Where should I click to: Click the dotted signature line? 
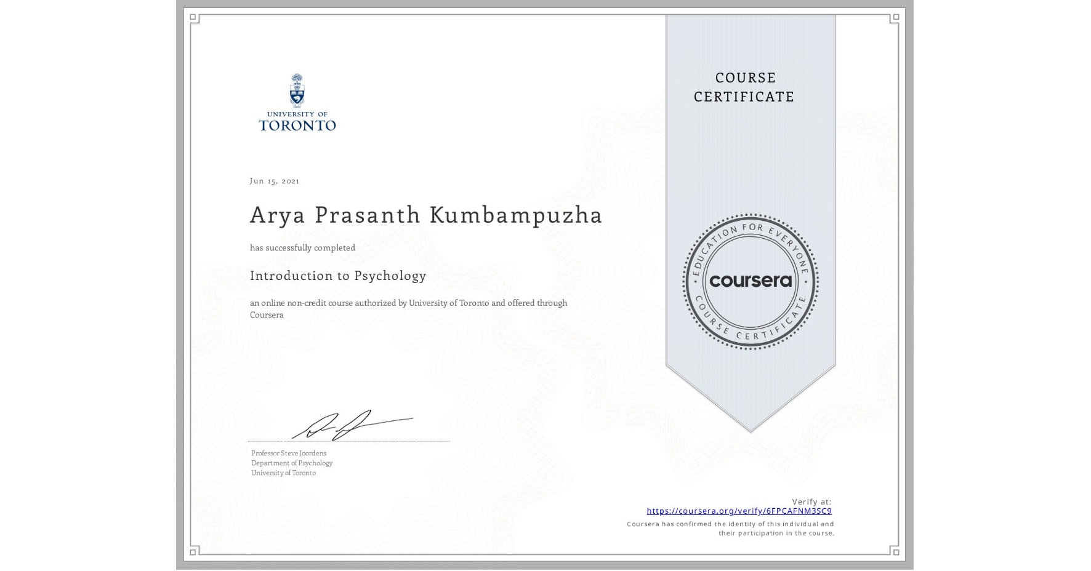[348, 441]
